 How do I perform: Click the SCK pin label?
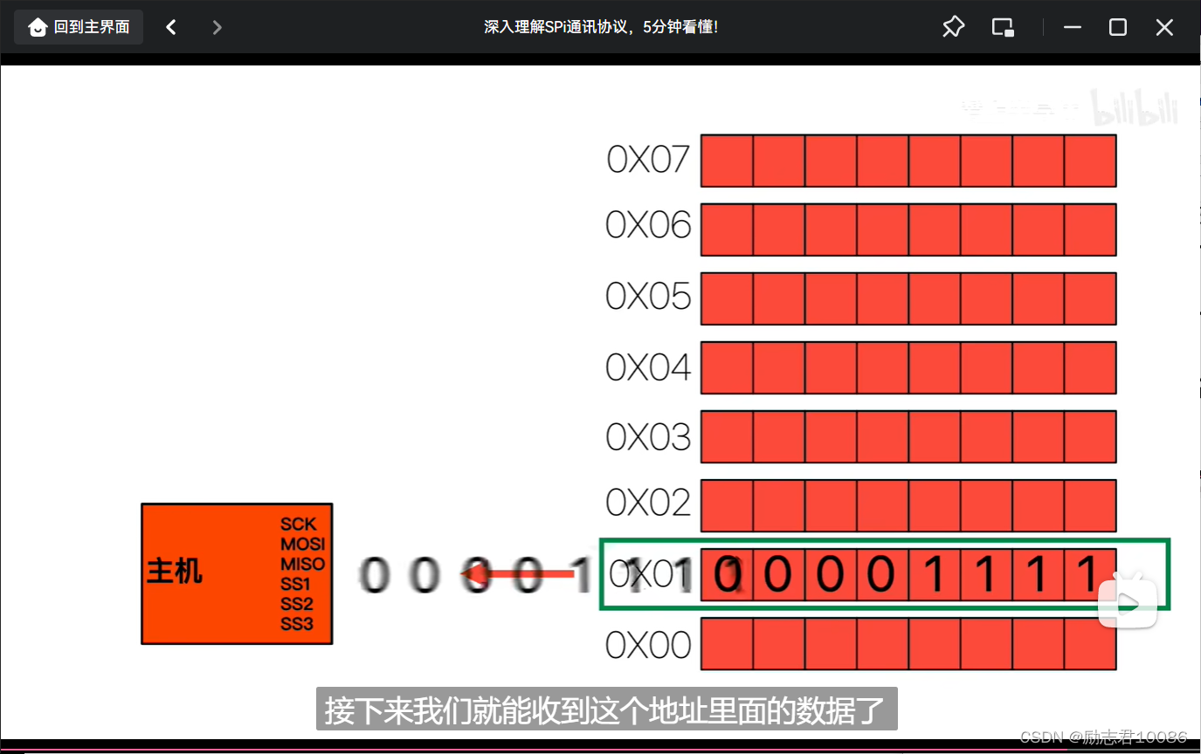tap(299, 524)
